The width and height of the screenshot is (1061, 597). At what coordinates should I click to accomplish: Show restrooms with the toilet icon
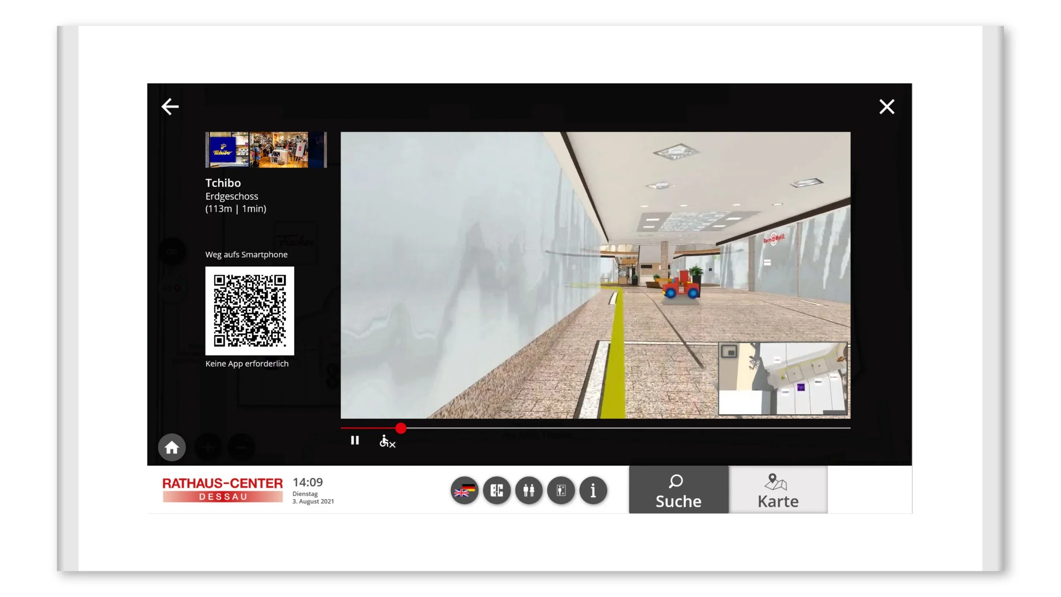tap(529, 490)
